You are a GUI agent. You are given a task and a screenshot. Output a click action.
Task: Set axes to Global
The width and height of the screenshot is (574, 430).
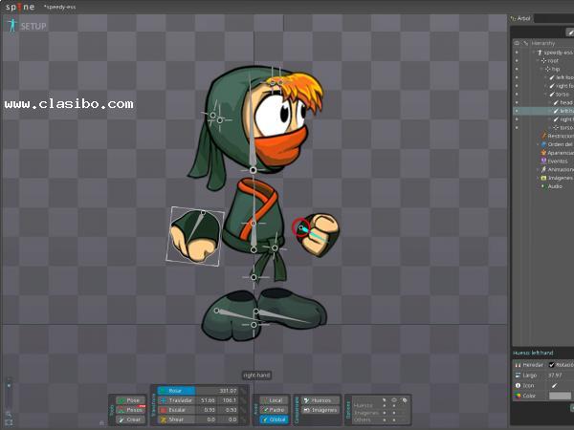pyautogui.click(x=274, y=419)
